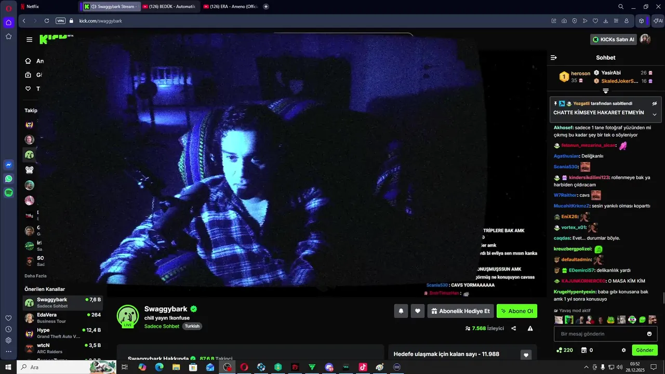Screen dimensions: 665x374
Task: Click the Windows taskbar search box
Action: [66, 367]
